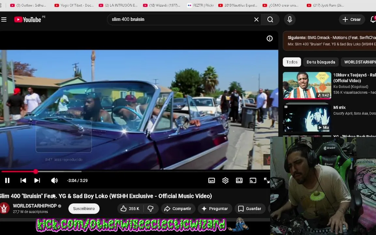This screenshot has width=376, height=235.
Task: Open the Mi mix title
Action: [339, 107]
